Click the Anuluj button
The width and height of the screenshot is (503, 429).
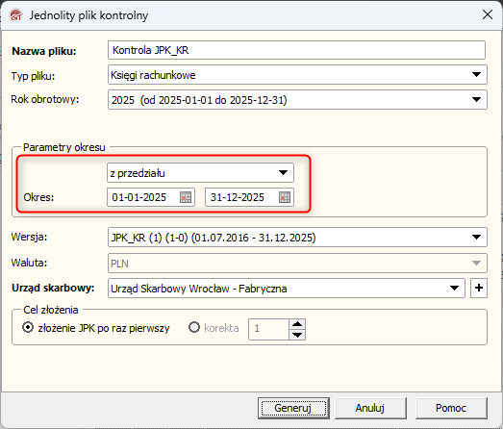370,408
